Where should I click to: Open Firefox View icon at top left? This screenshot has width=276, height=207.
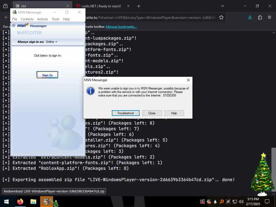(5, 6)
